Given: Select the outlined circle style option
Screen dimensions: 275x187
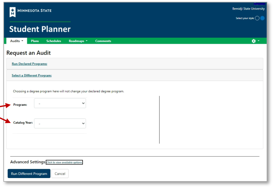Looking at the screenshot, I should (x=257, y=18).
